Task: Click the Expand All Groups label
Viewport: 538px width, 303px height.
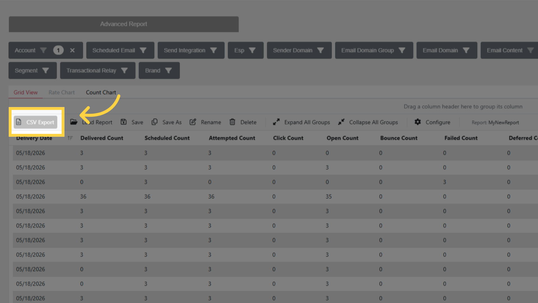Action: click(307, 122)
